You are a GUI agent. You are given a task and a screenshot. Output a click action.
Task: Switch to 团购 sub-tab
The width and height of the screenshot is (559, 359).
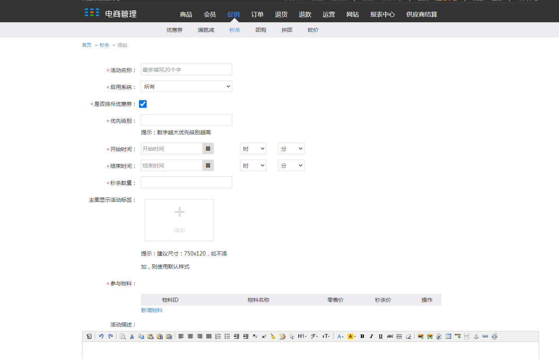click(x=261, y=30)
